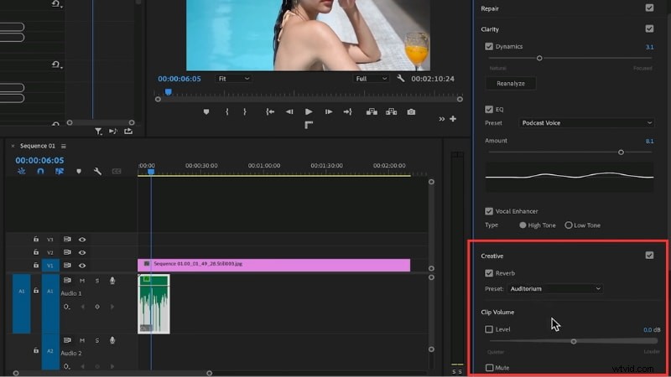Uncheck the Vocal Enhancer checkbox
The image size is (671, 377).
pos(489,211)
